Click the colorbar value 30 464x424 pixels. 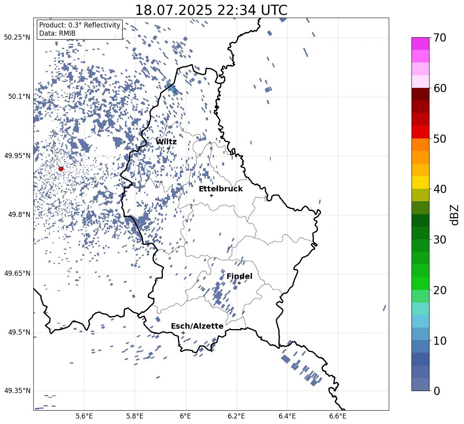(440, 240)
